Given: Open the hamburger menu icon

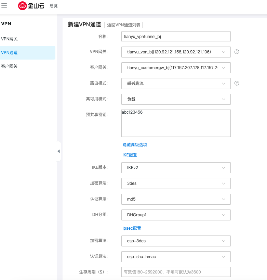Looking at the screenshot, I should pyautogui.click(x=4, y=6).
